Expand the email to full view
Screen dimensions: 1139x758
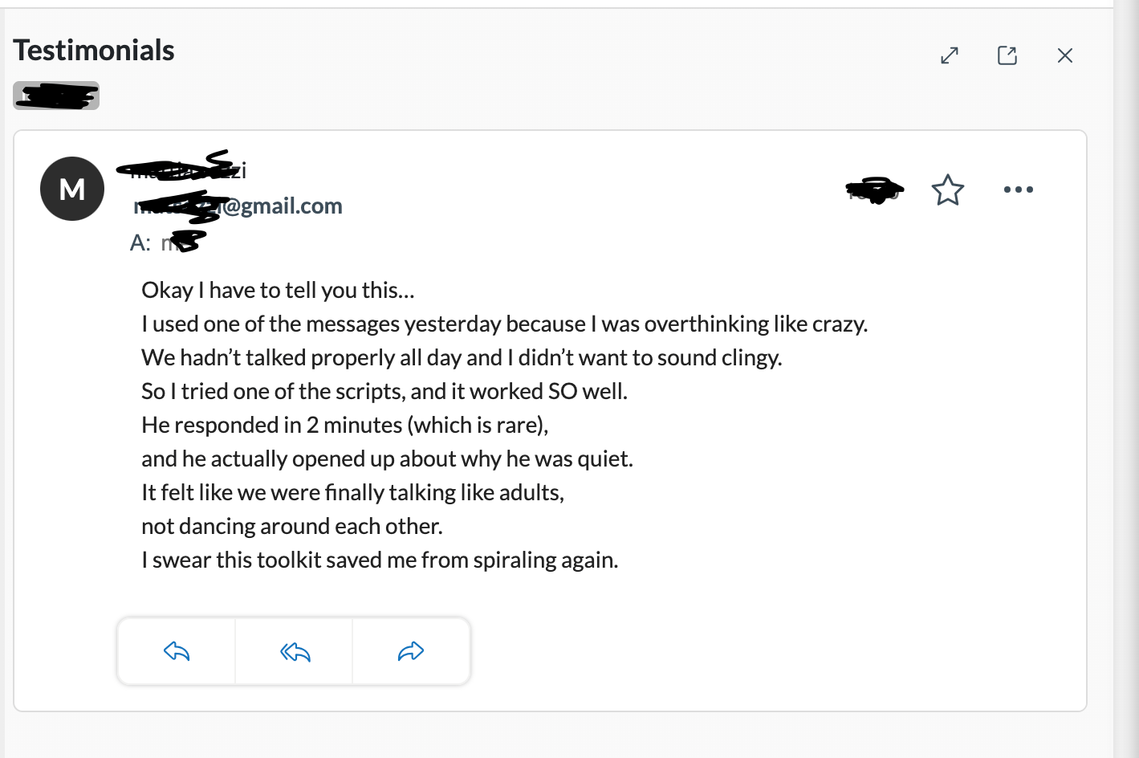click(x=950, y=55)
